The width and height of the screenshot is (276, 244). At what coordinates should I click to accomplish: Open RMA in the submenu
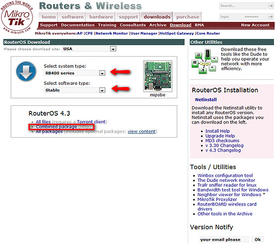[x=199, y=25]
